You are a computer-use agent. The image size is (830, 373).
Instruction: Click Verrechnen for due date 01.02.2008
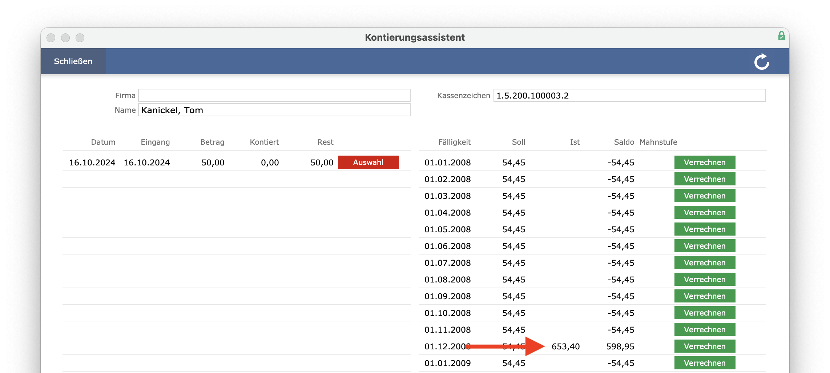click(705, 179)
